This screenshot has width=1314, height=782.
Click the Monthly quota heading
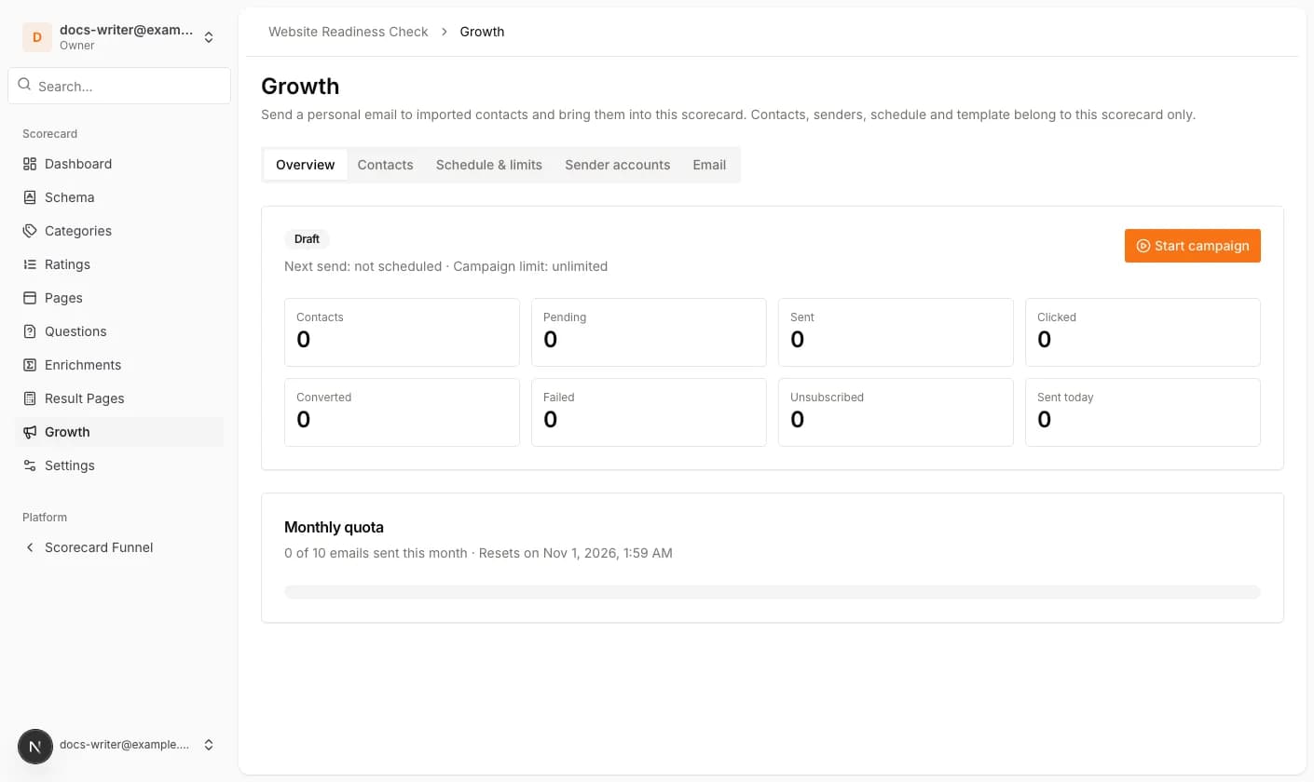tap(334, 527)
